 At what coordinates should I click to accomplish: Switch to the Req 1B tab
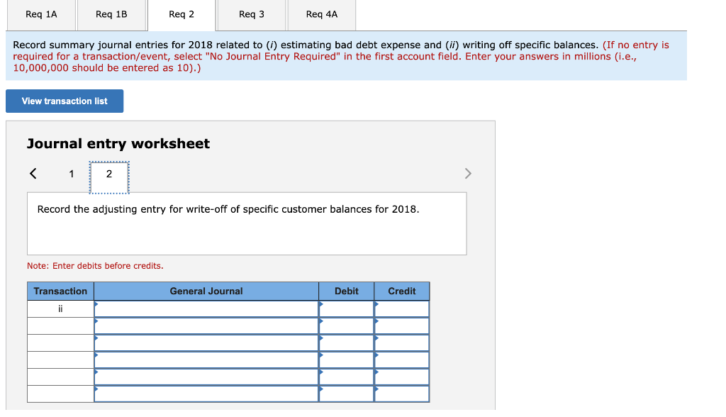pyautogui.click(x=111, y=14)
